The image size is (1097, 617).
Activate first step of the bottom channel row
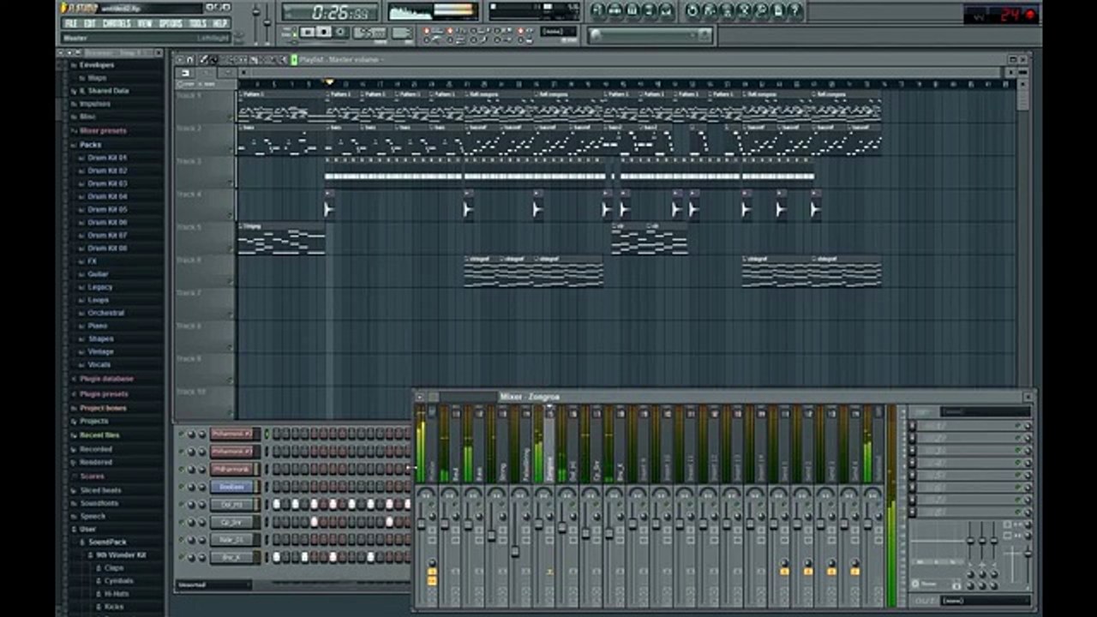click(x=276, y=557)
